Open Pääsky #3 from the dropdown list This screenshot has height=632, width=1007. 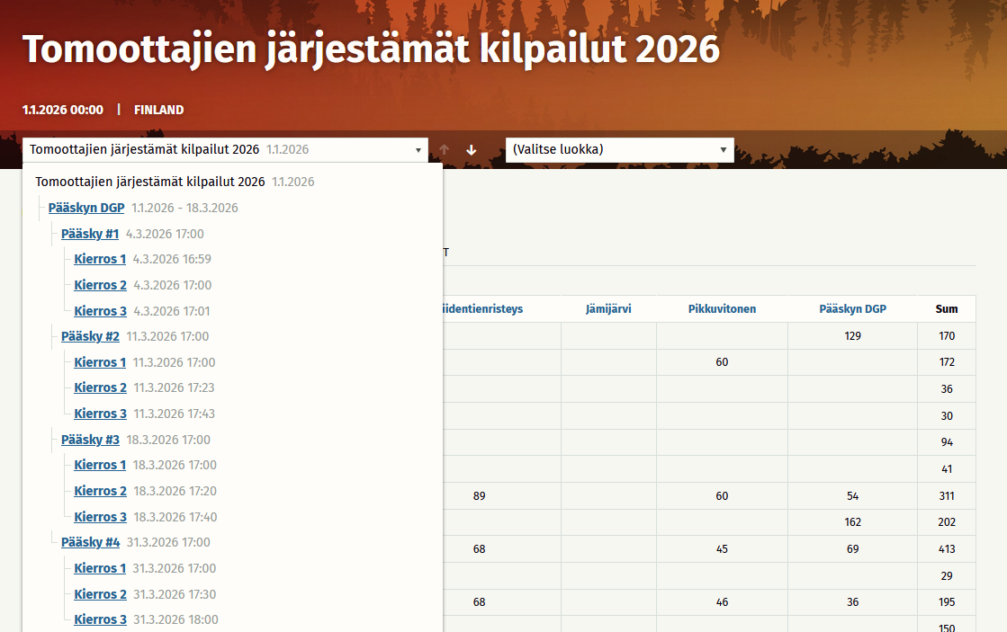click(90, 440)
